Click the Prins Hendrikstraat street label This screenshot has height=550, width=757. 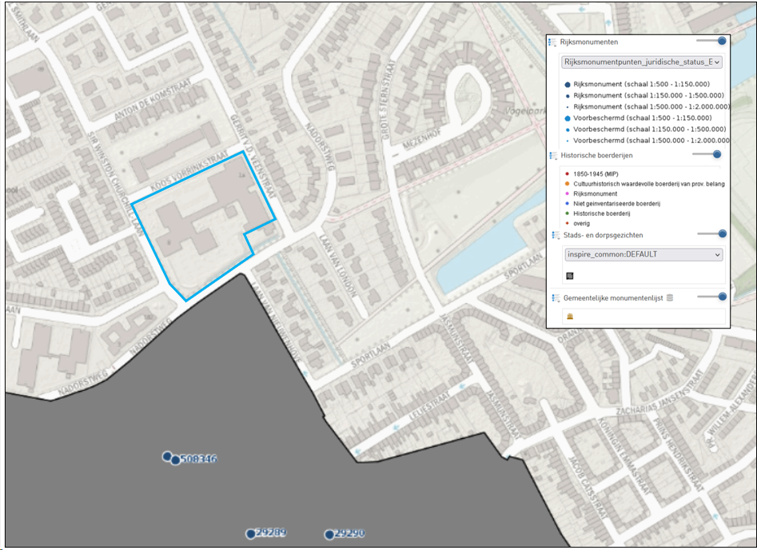coord(677,453)
